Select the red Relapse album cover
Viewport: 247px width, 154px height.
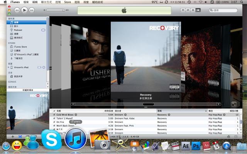[x=201, y=56]
